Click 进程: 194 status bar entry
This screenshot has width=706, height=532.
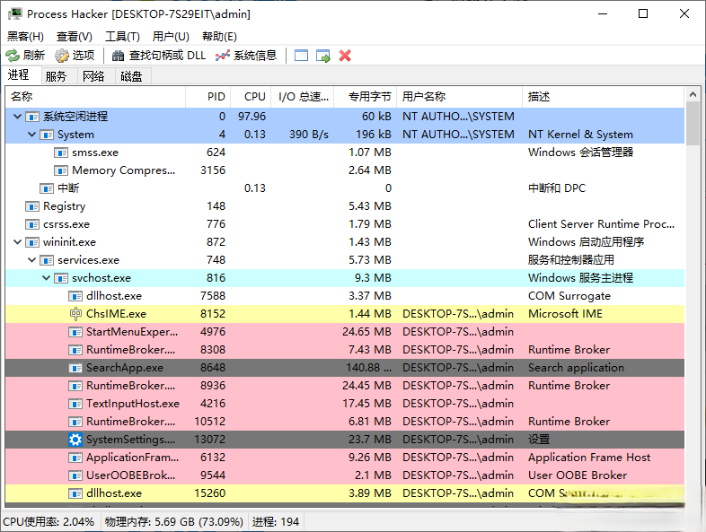click(x=276, y=522)
